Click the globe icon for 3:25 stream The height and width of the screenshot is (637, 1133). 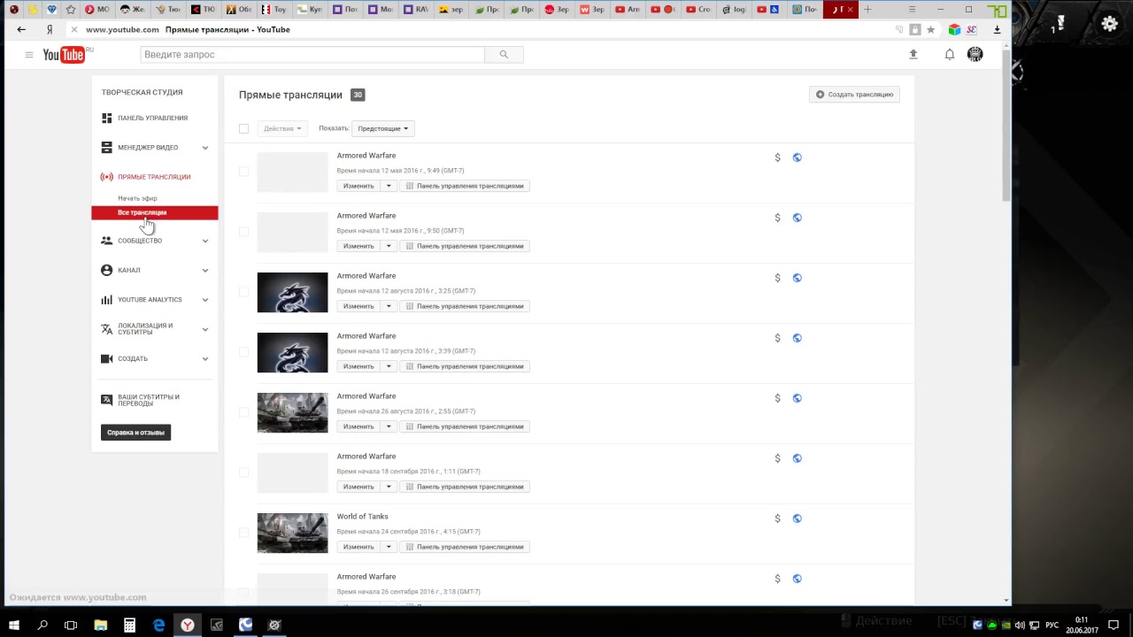click(x=797, y=278)
